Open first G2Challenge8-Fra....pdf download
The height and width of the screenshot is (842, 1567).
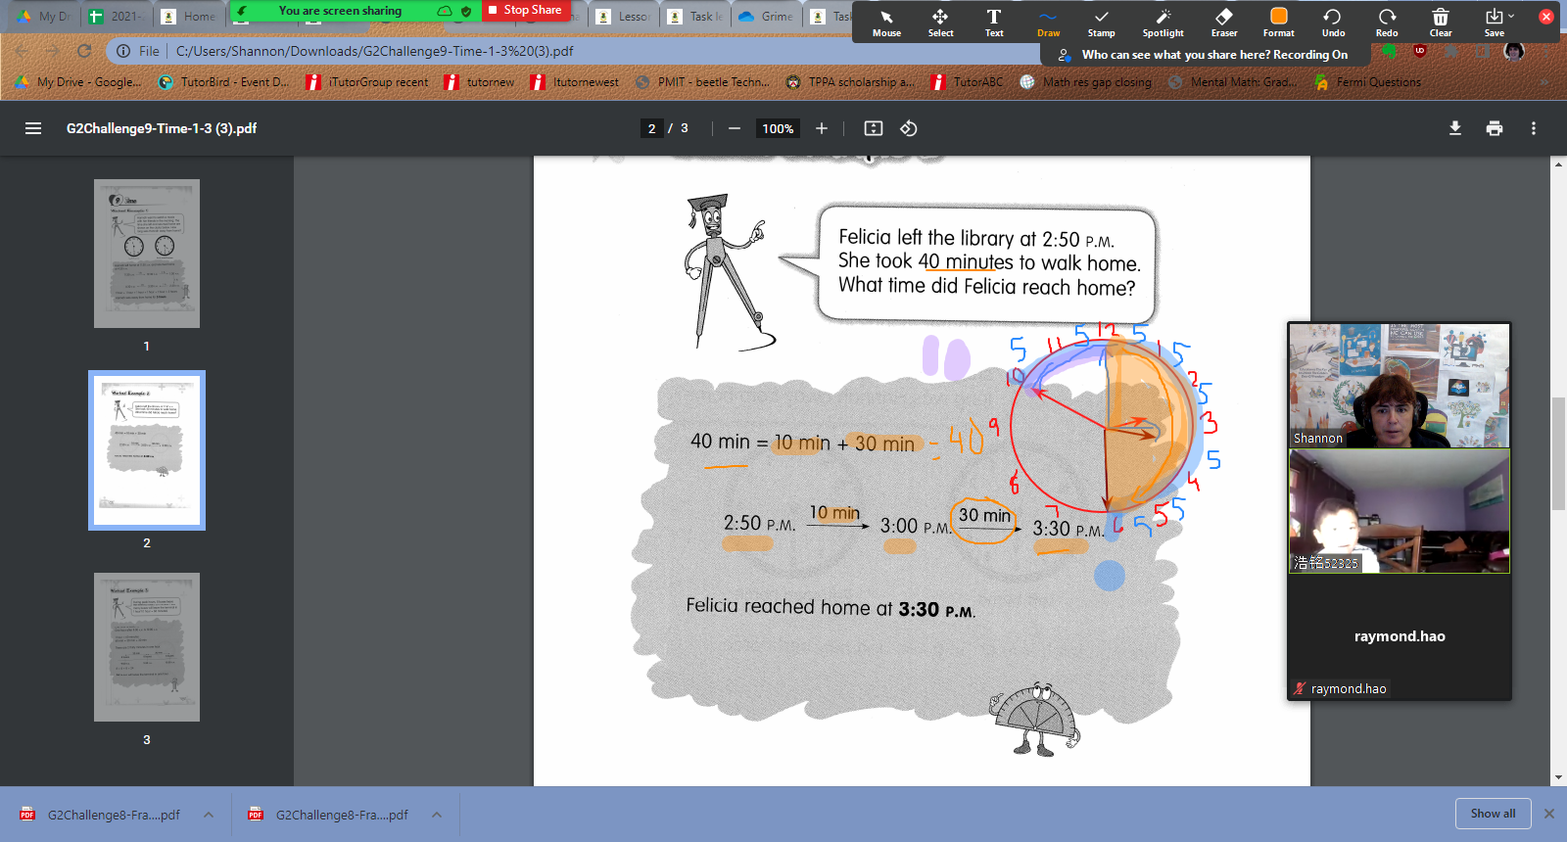101,815
